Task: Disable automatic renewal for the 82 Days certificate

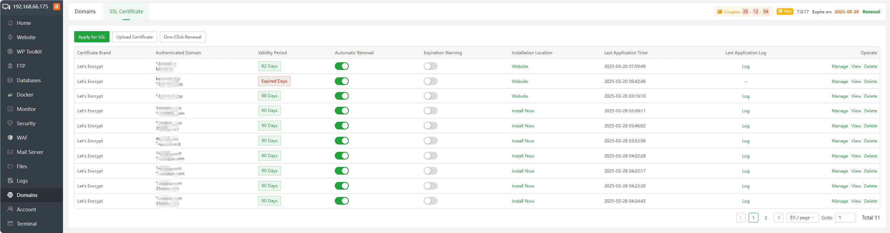Action: (x=341, y=66)
